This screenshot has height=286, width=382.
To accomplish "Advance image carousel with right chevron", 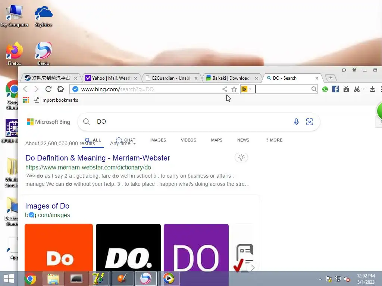I will [253, 267].
